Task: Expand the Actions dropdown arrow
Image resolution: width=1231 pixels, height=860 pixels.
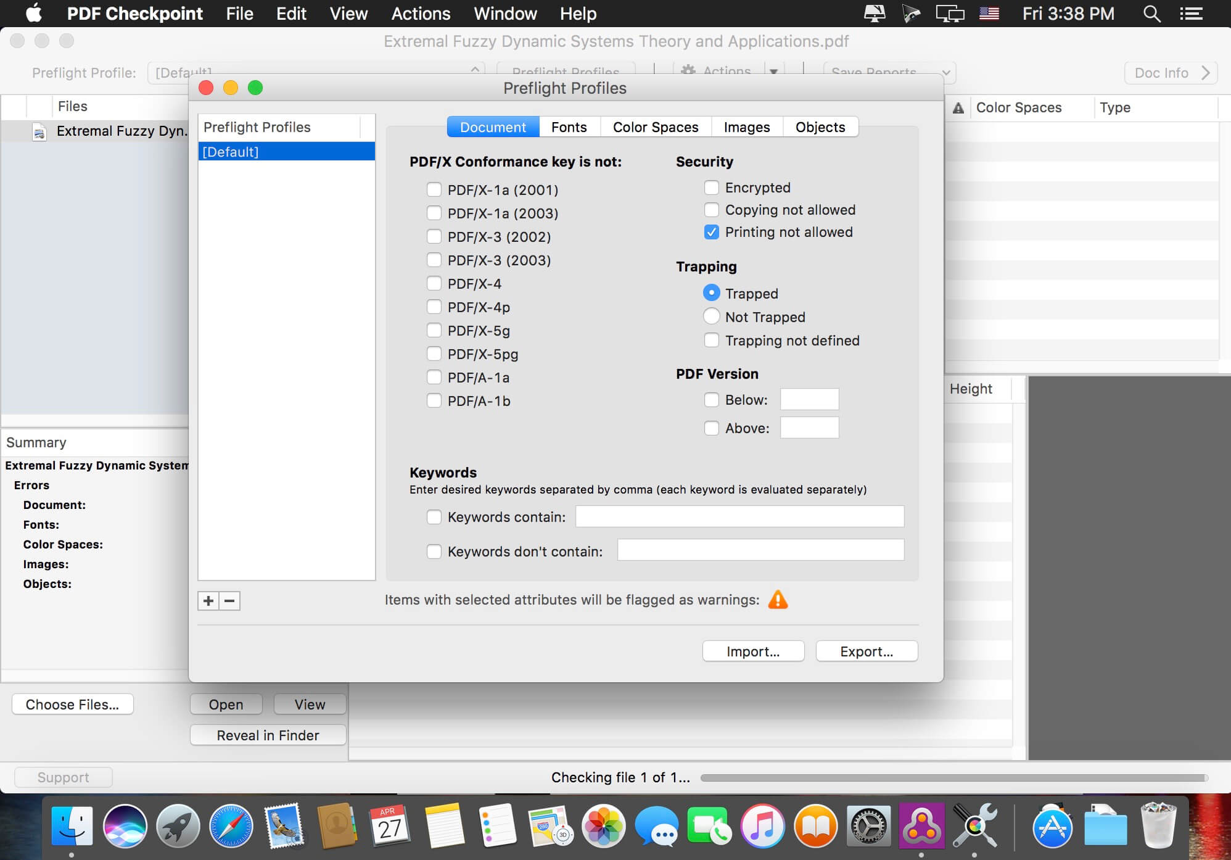Action: click(773, 72)
